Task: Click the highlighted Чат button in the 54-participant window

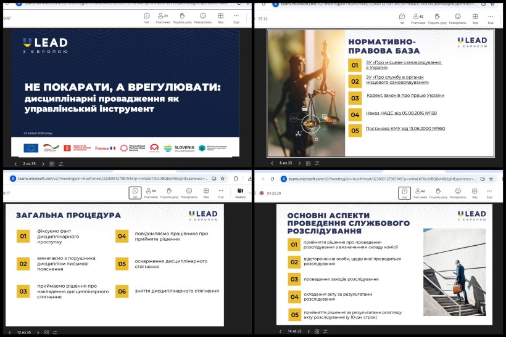Action: [135, 193]
